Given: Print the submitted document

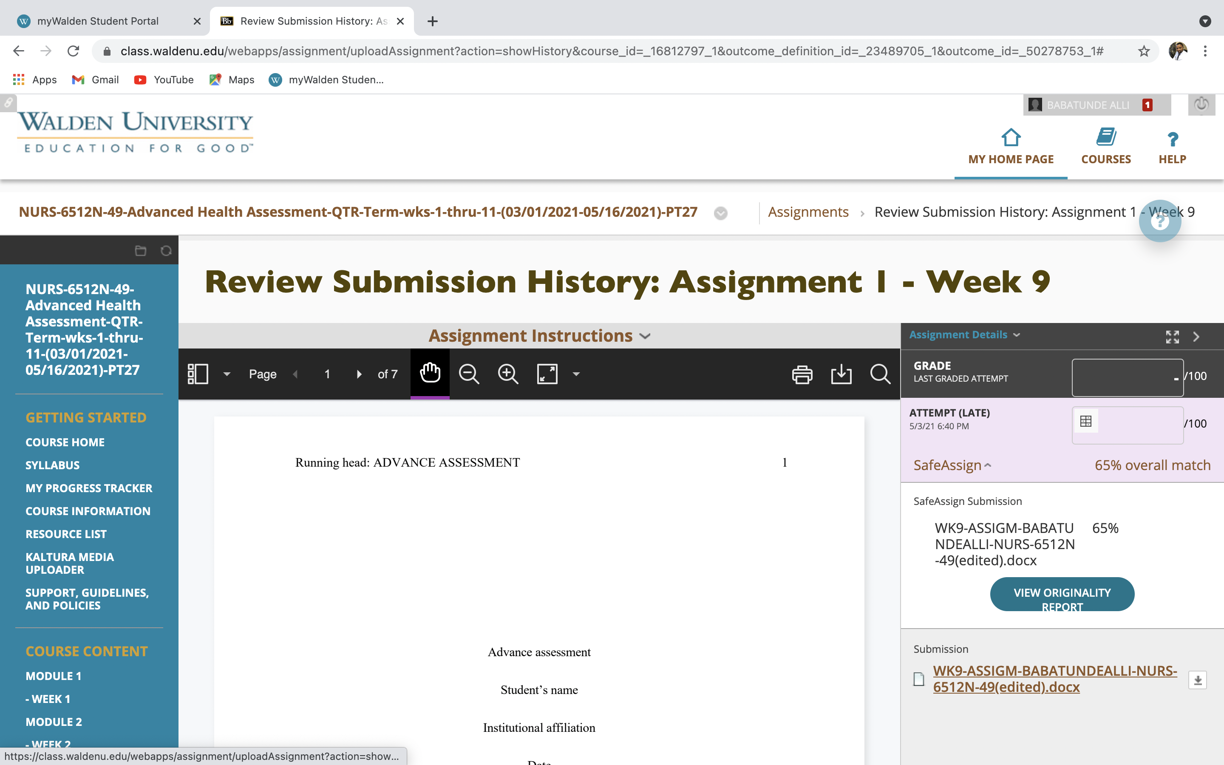Looking at the screenshot, I should [802, 374].
